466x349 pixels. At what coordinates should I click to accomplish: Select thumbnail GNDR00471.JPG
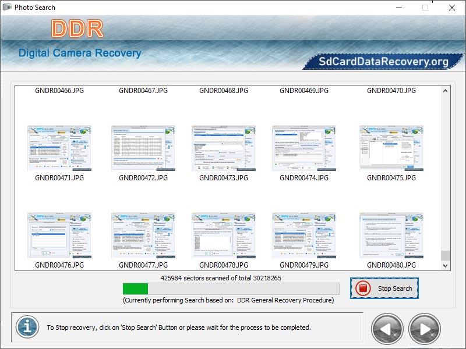tap(59, 148)
